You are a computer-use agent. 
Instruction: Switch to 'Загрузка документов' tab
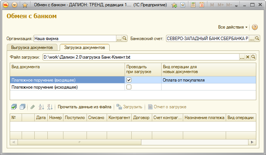tap(84, 47)
